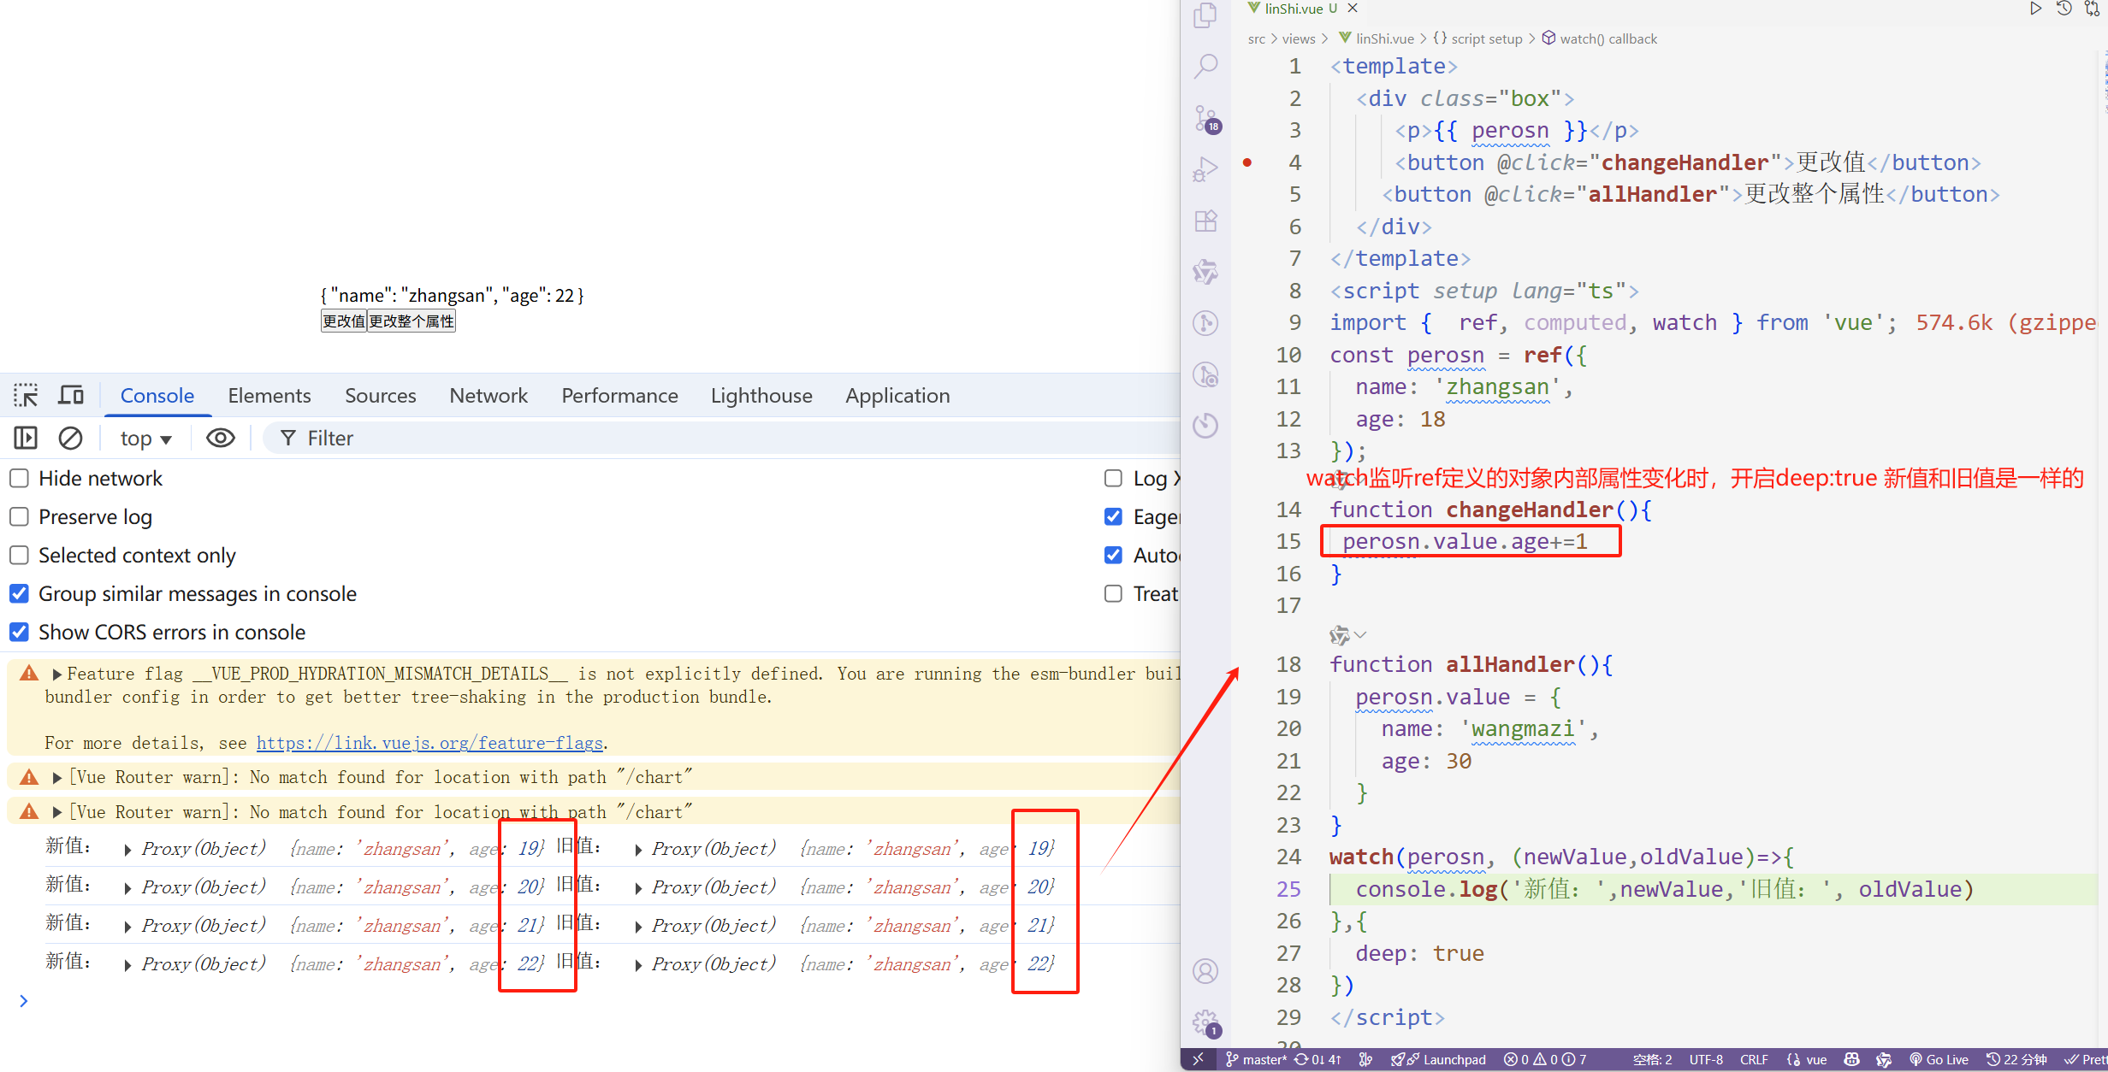Image resolution: width=2108 pixels, height=1072 pixels.
Task: Clear the console with the clear icon
Action: tap(70, 439)
